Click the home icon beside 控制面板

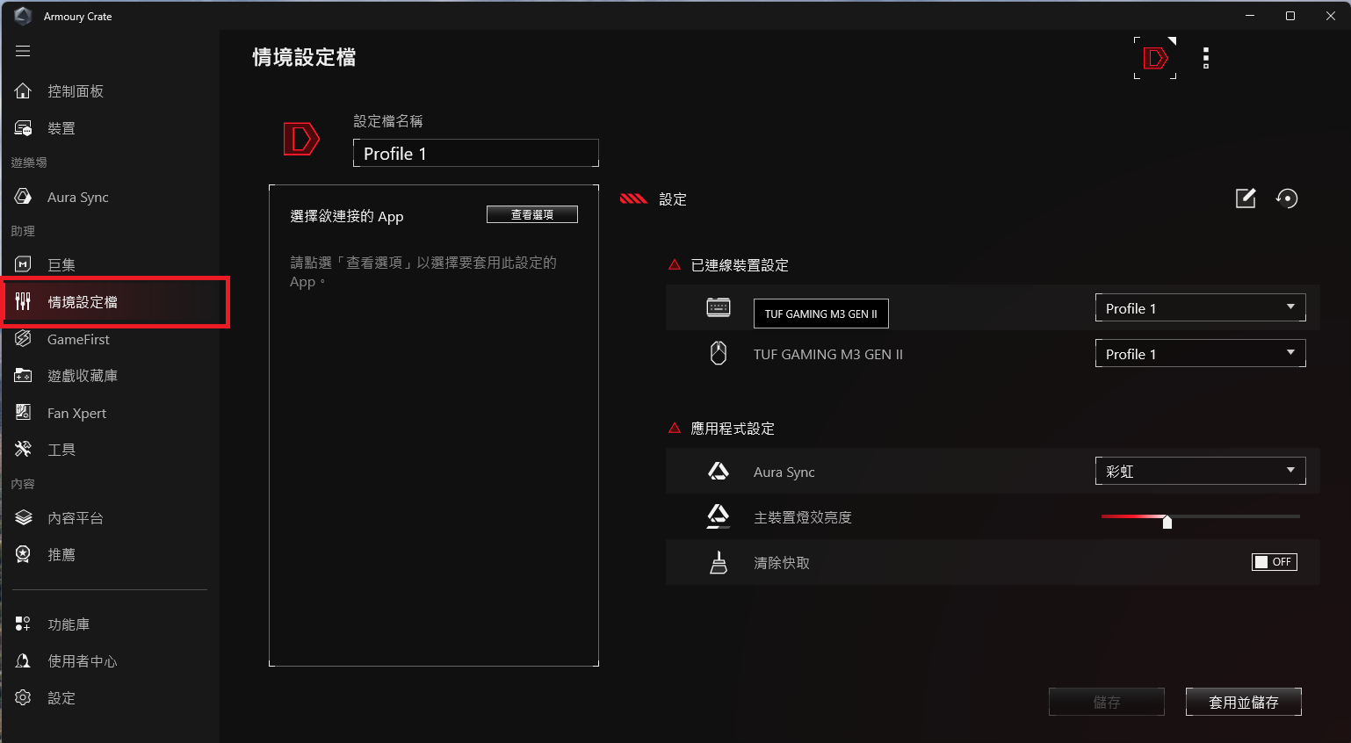click(x=23, y=90)
